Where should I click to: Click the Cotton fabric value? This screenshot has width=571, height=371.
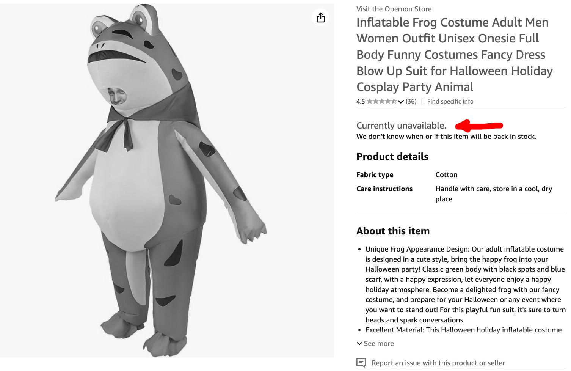click(446, 174)
